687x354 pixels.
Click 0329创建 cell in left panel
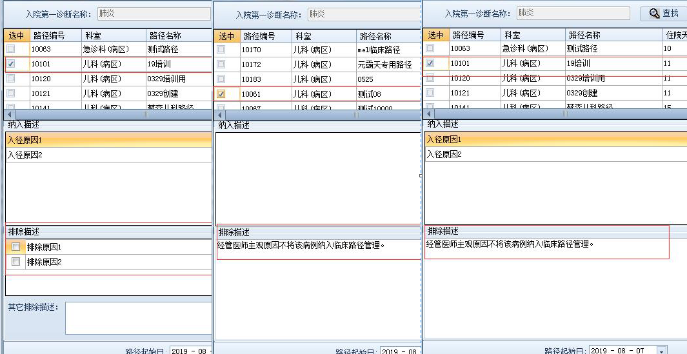(x=179, y=93)
